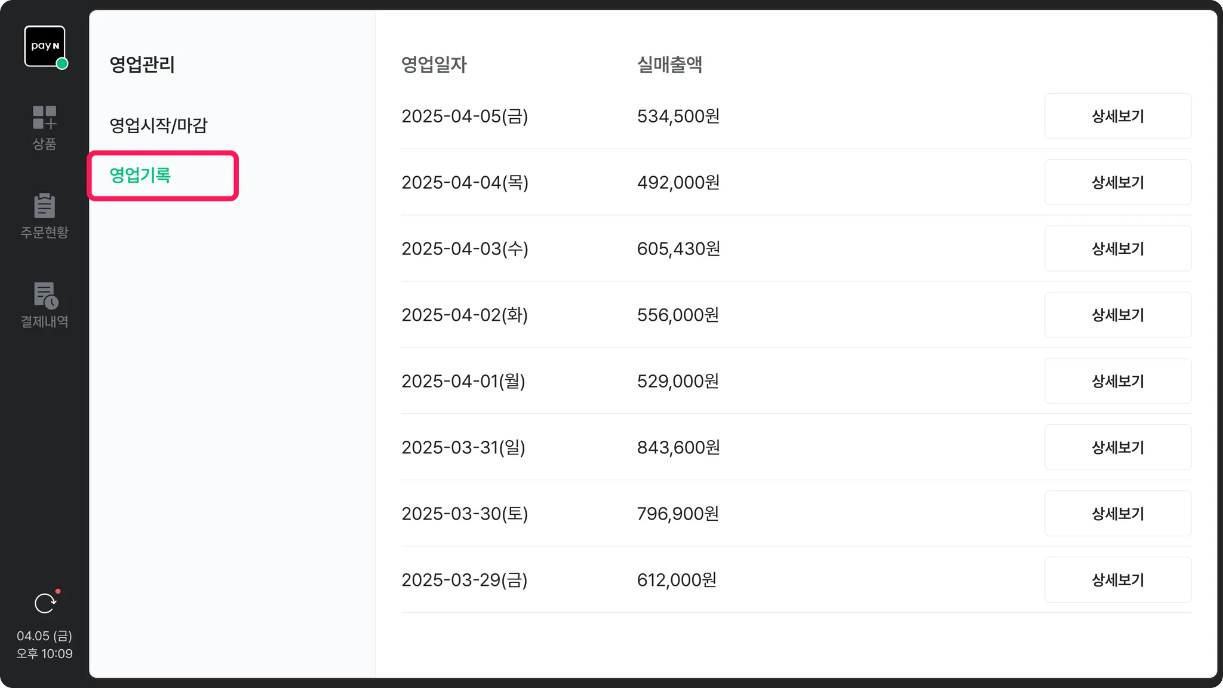1223x688 pixels.
Task: Show details of 2025-03-31 business day
Action: (x=1117, y=447)
